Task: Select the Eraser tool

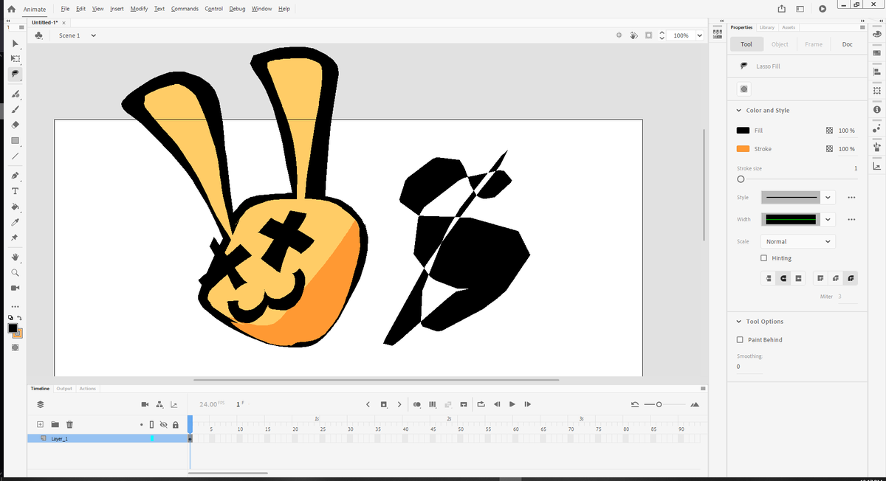Action: (15, 125)
